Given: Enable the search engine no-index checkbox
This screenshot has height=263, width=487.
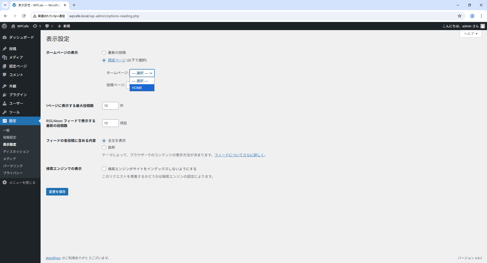Looking at the screenshot, I should pos(104,169).
